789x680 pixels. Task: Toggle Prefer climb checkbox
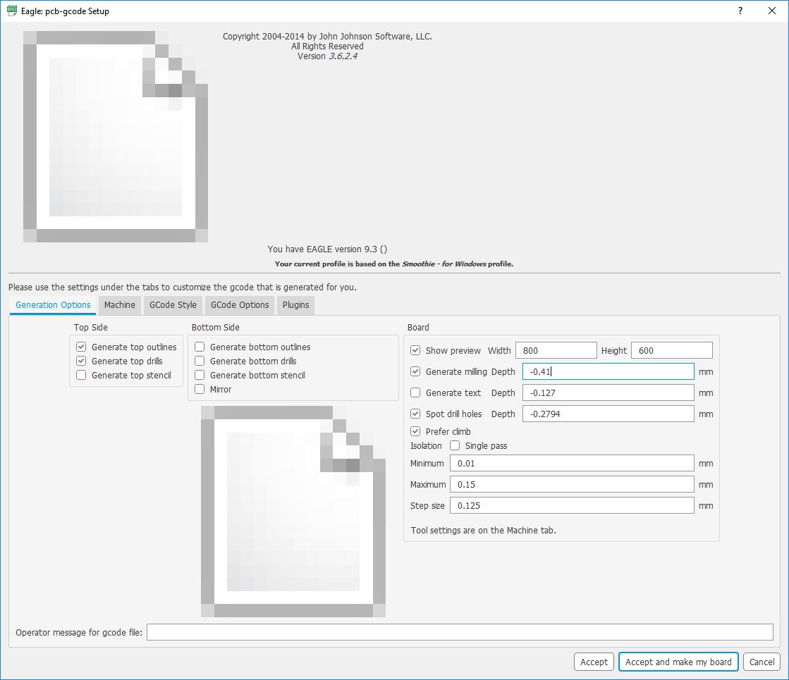coord(415,431)
